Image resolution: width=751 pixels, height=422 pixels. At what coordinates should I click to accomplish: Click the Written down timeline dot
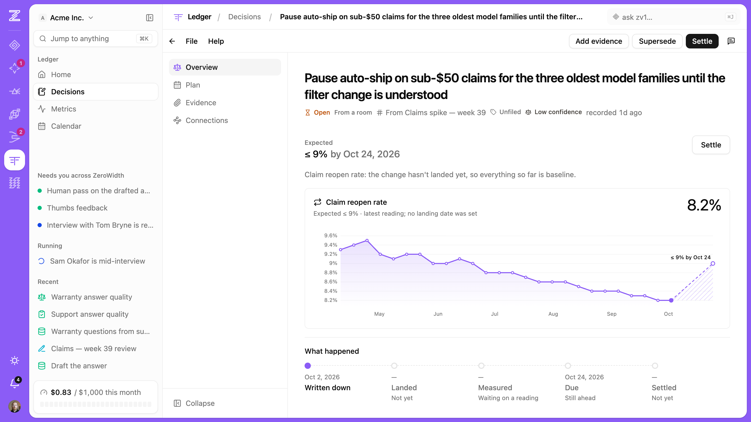tap(308, 366)
